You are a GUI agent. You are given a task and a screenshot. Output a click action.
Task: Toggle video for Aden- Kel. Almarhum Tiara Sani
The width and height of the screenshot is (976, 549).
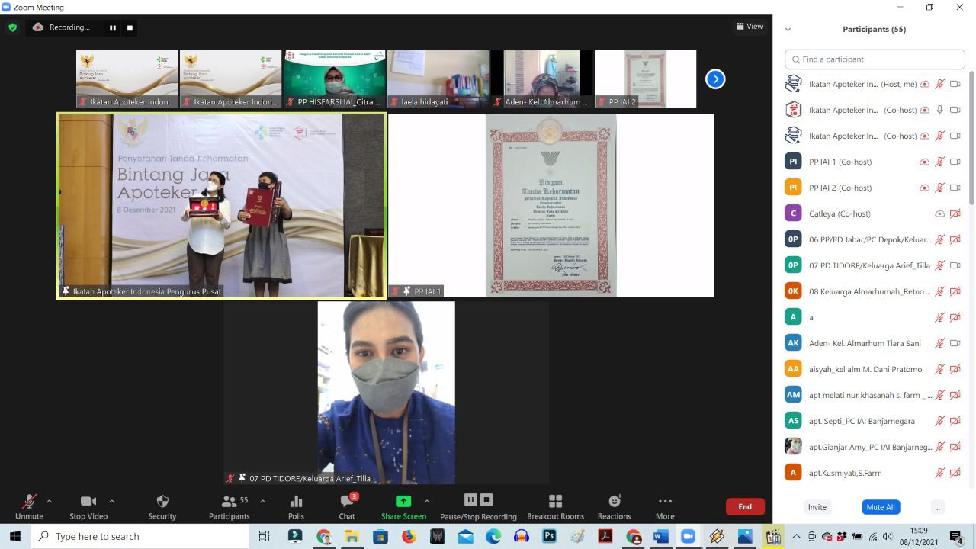pos(955,344)
